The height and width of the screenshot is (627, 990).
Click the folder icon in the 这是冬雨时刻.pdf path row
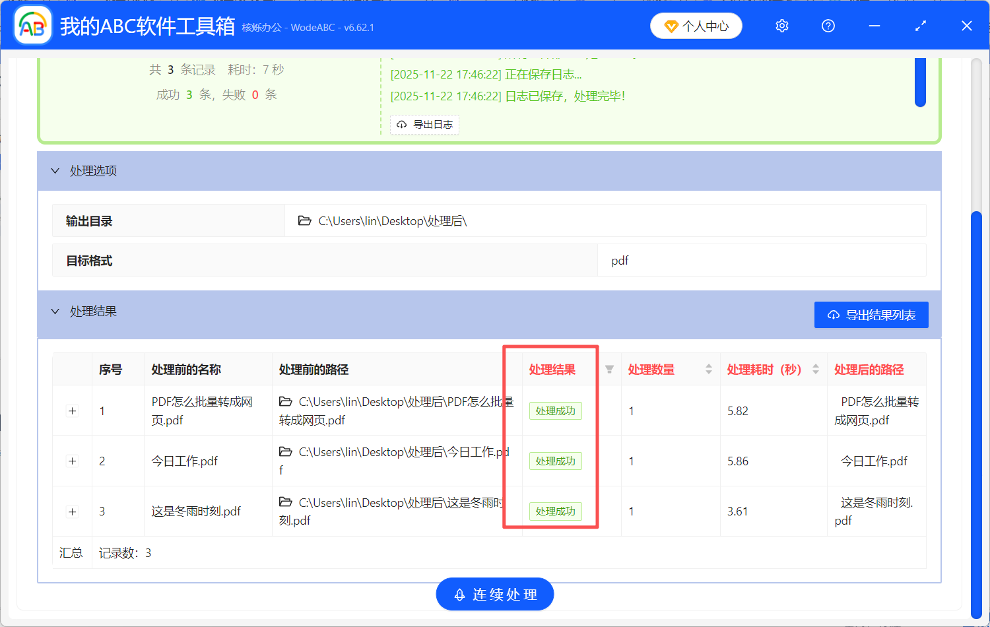pyautogui.click(x=286, y=502)
